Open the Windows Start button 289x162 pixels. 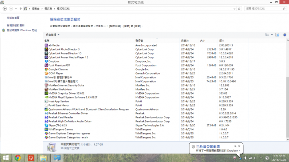pos(6,158)
